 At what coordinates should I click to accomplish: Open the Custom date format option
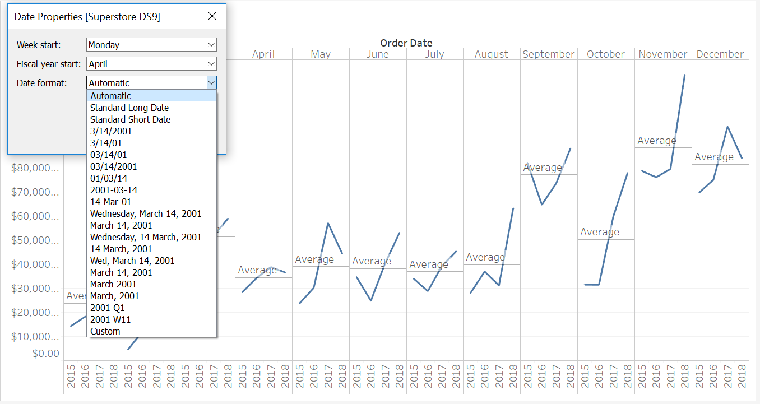[x=105, y=331]
